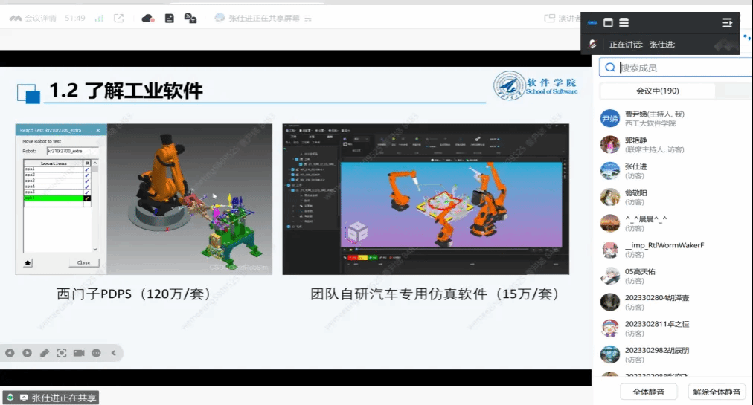
Task: Open 会议详情 in the top bar
Action: tap(33, 19)
